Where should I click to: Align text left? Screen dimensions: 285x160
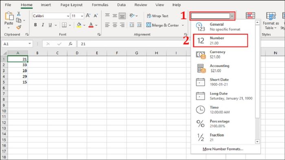[107, 25]
